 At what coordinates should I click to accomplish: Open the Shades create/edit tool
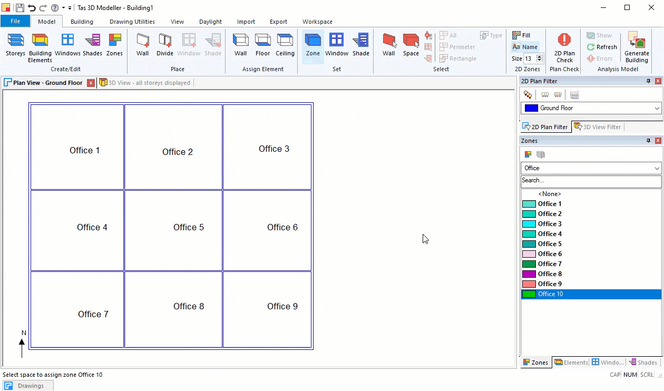[92, 45]
